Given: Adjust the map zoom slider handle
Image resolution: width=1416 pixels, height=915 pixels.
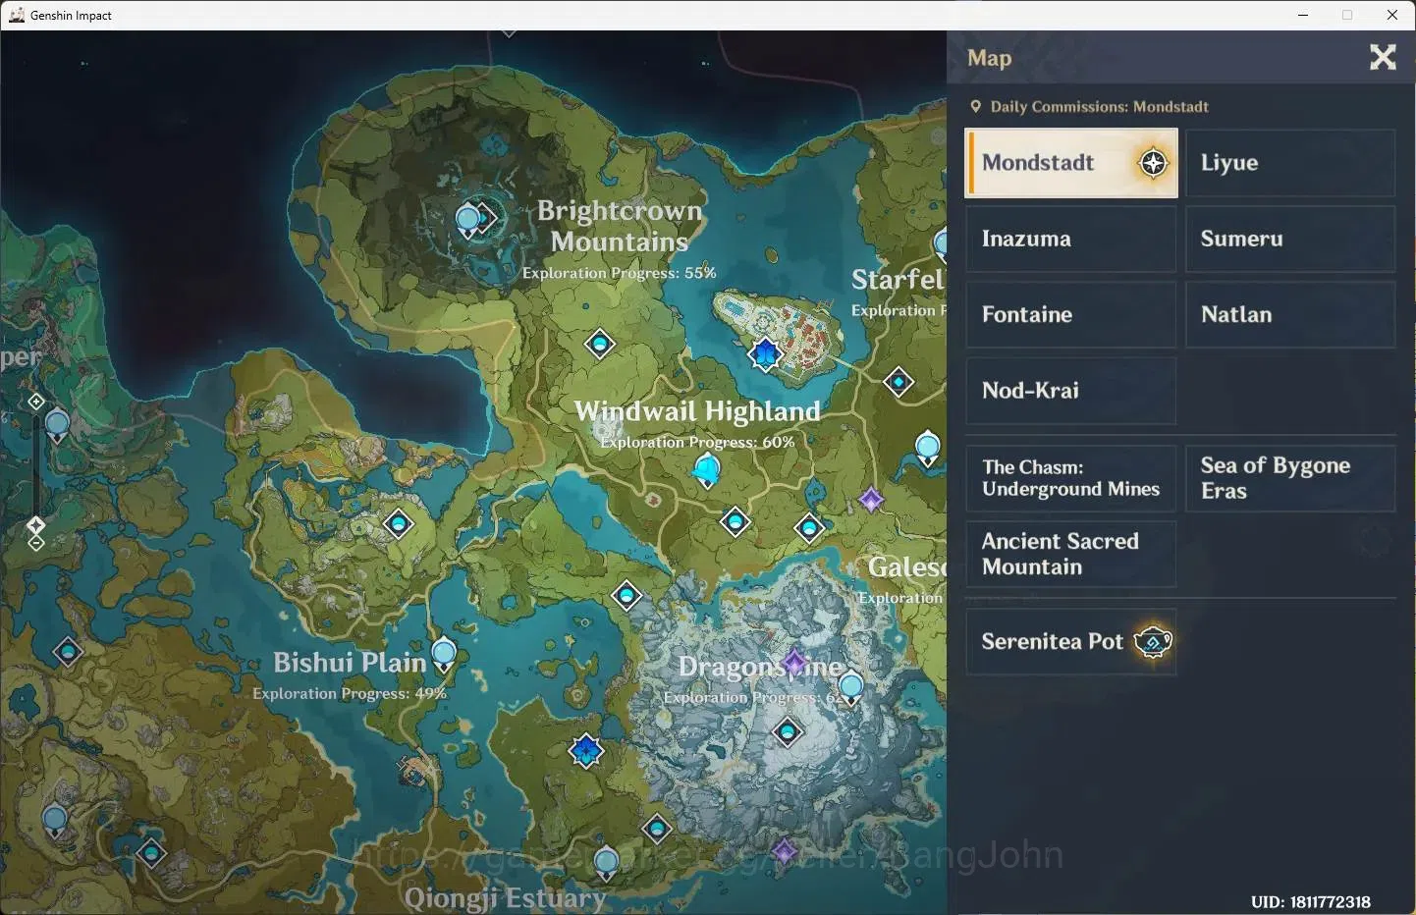Looking at the screenshot, I should 36,525.
